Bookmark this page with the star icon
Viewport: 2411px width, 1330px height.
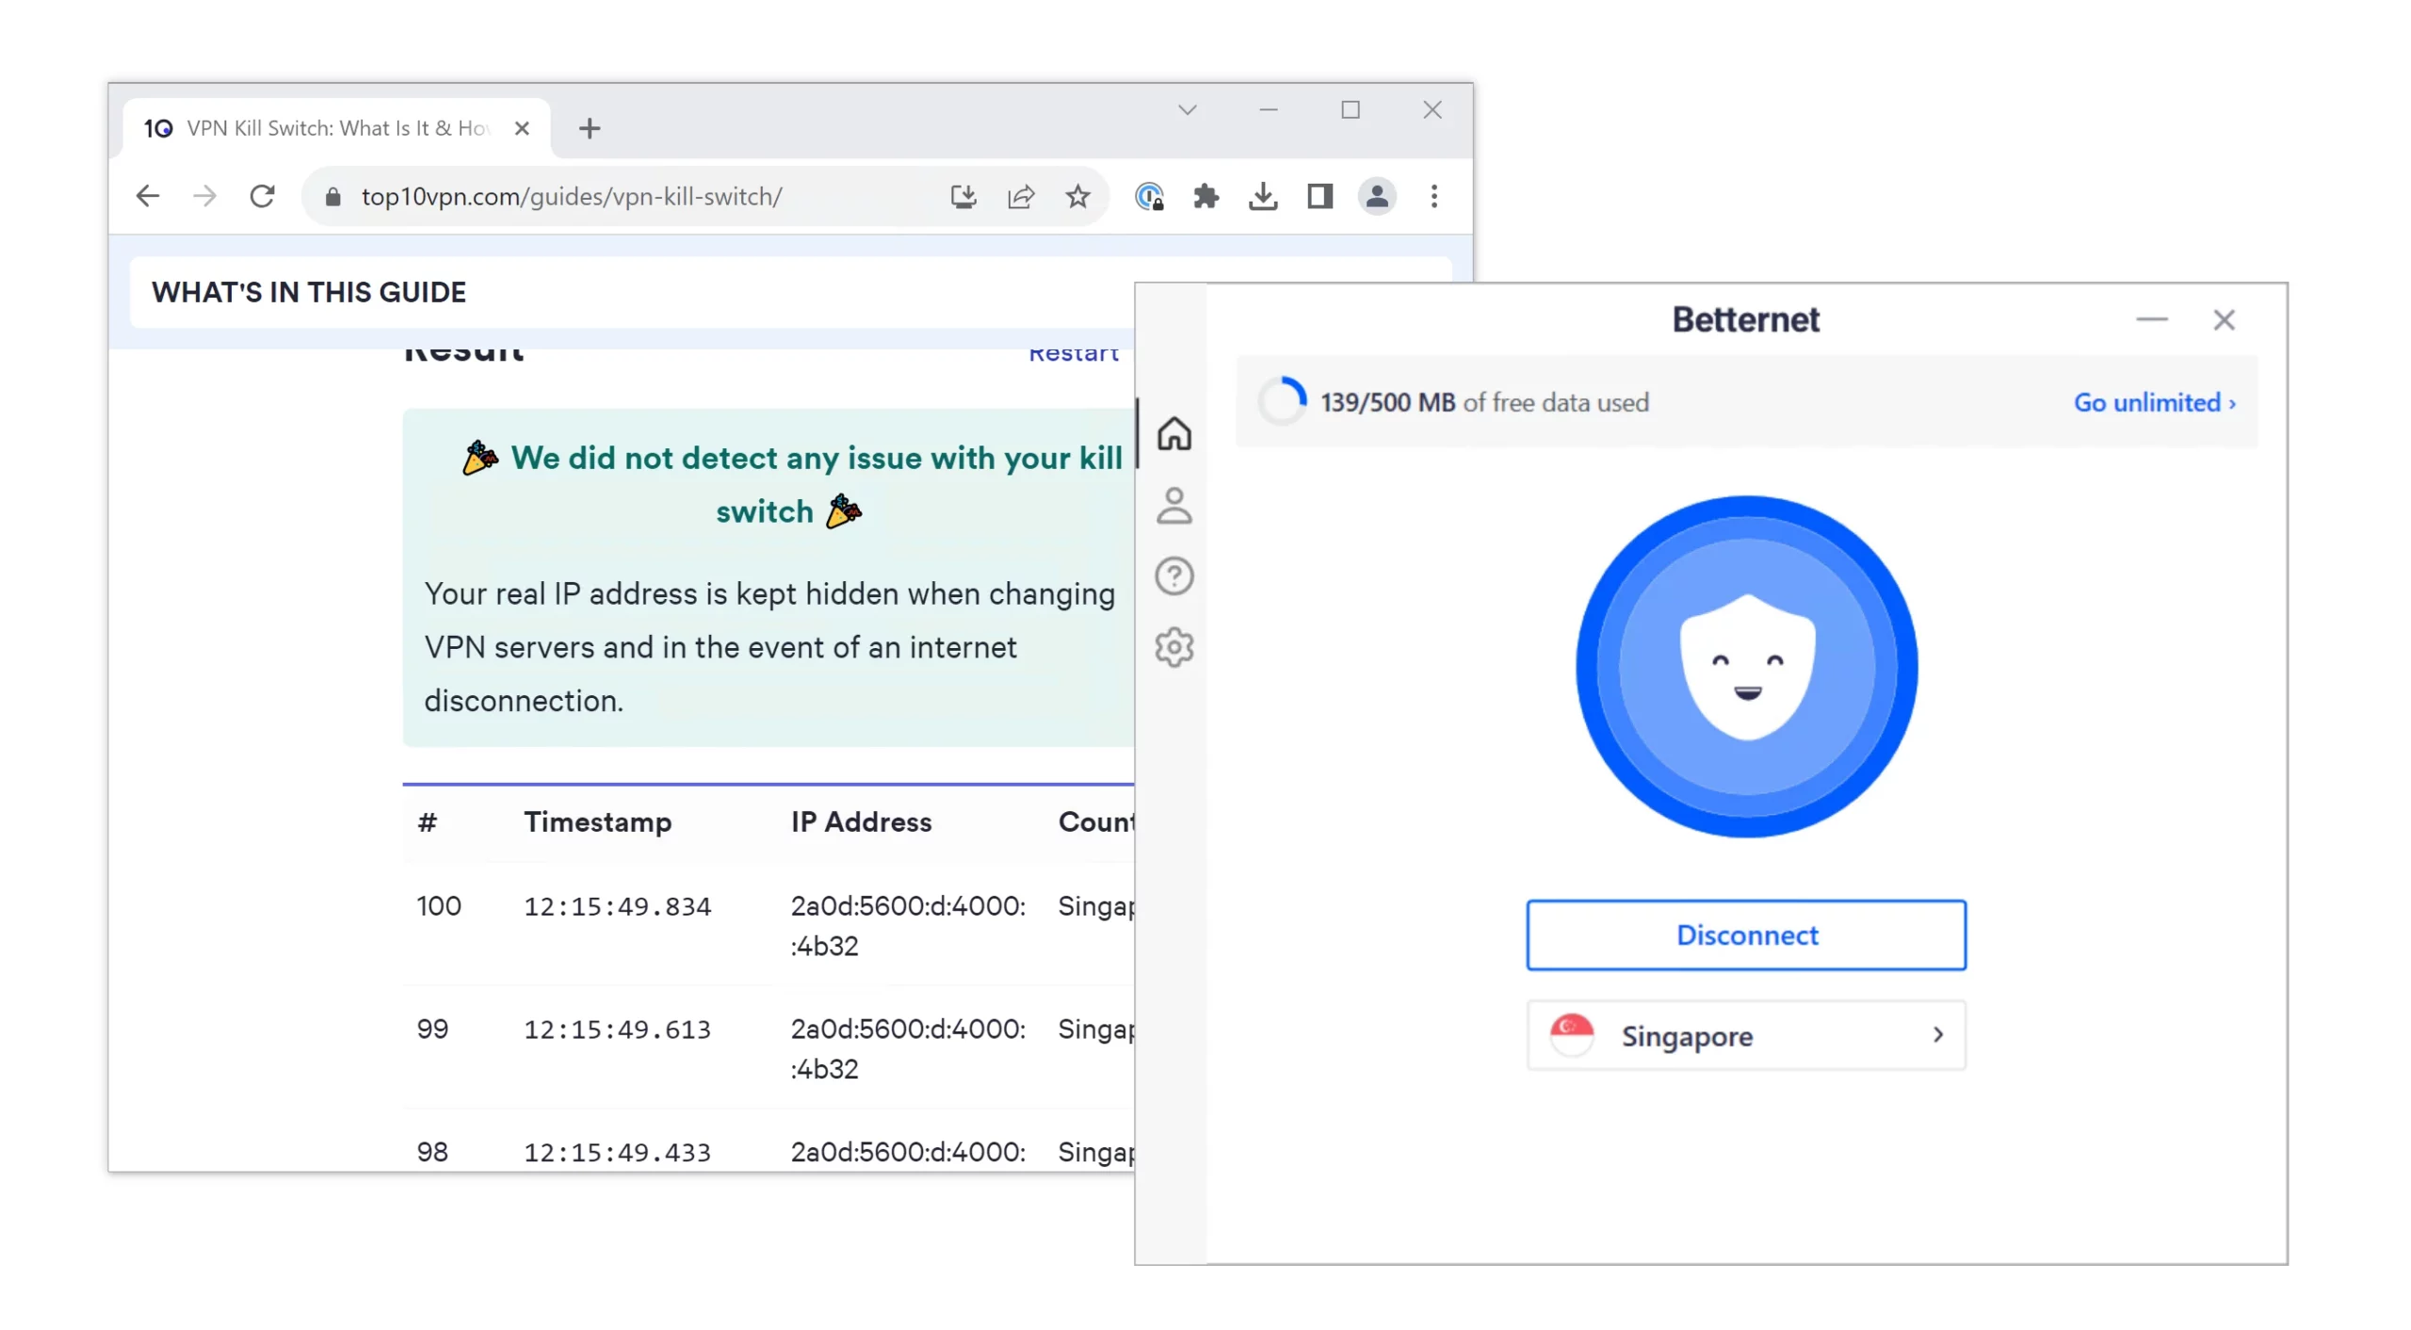pos(1077,196)
